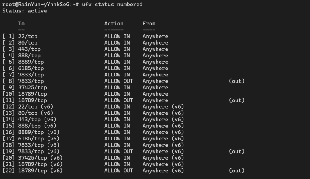Click the 8889/tcp entry in rule 5
Screen dimensions: 310x179
pos(31,62)
